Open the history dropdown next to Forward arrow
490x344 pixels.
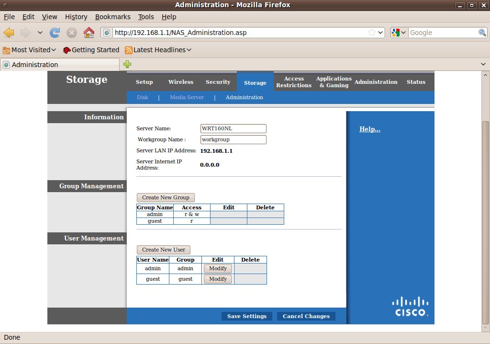click(40, 33)
